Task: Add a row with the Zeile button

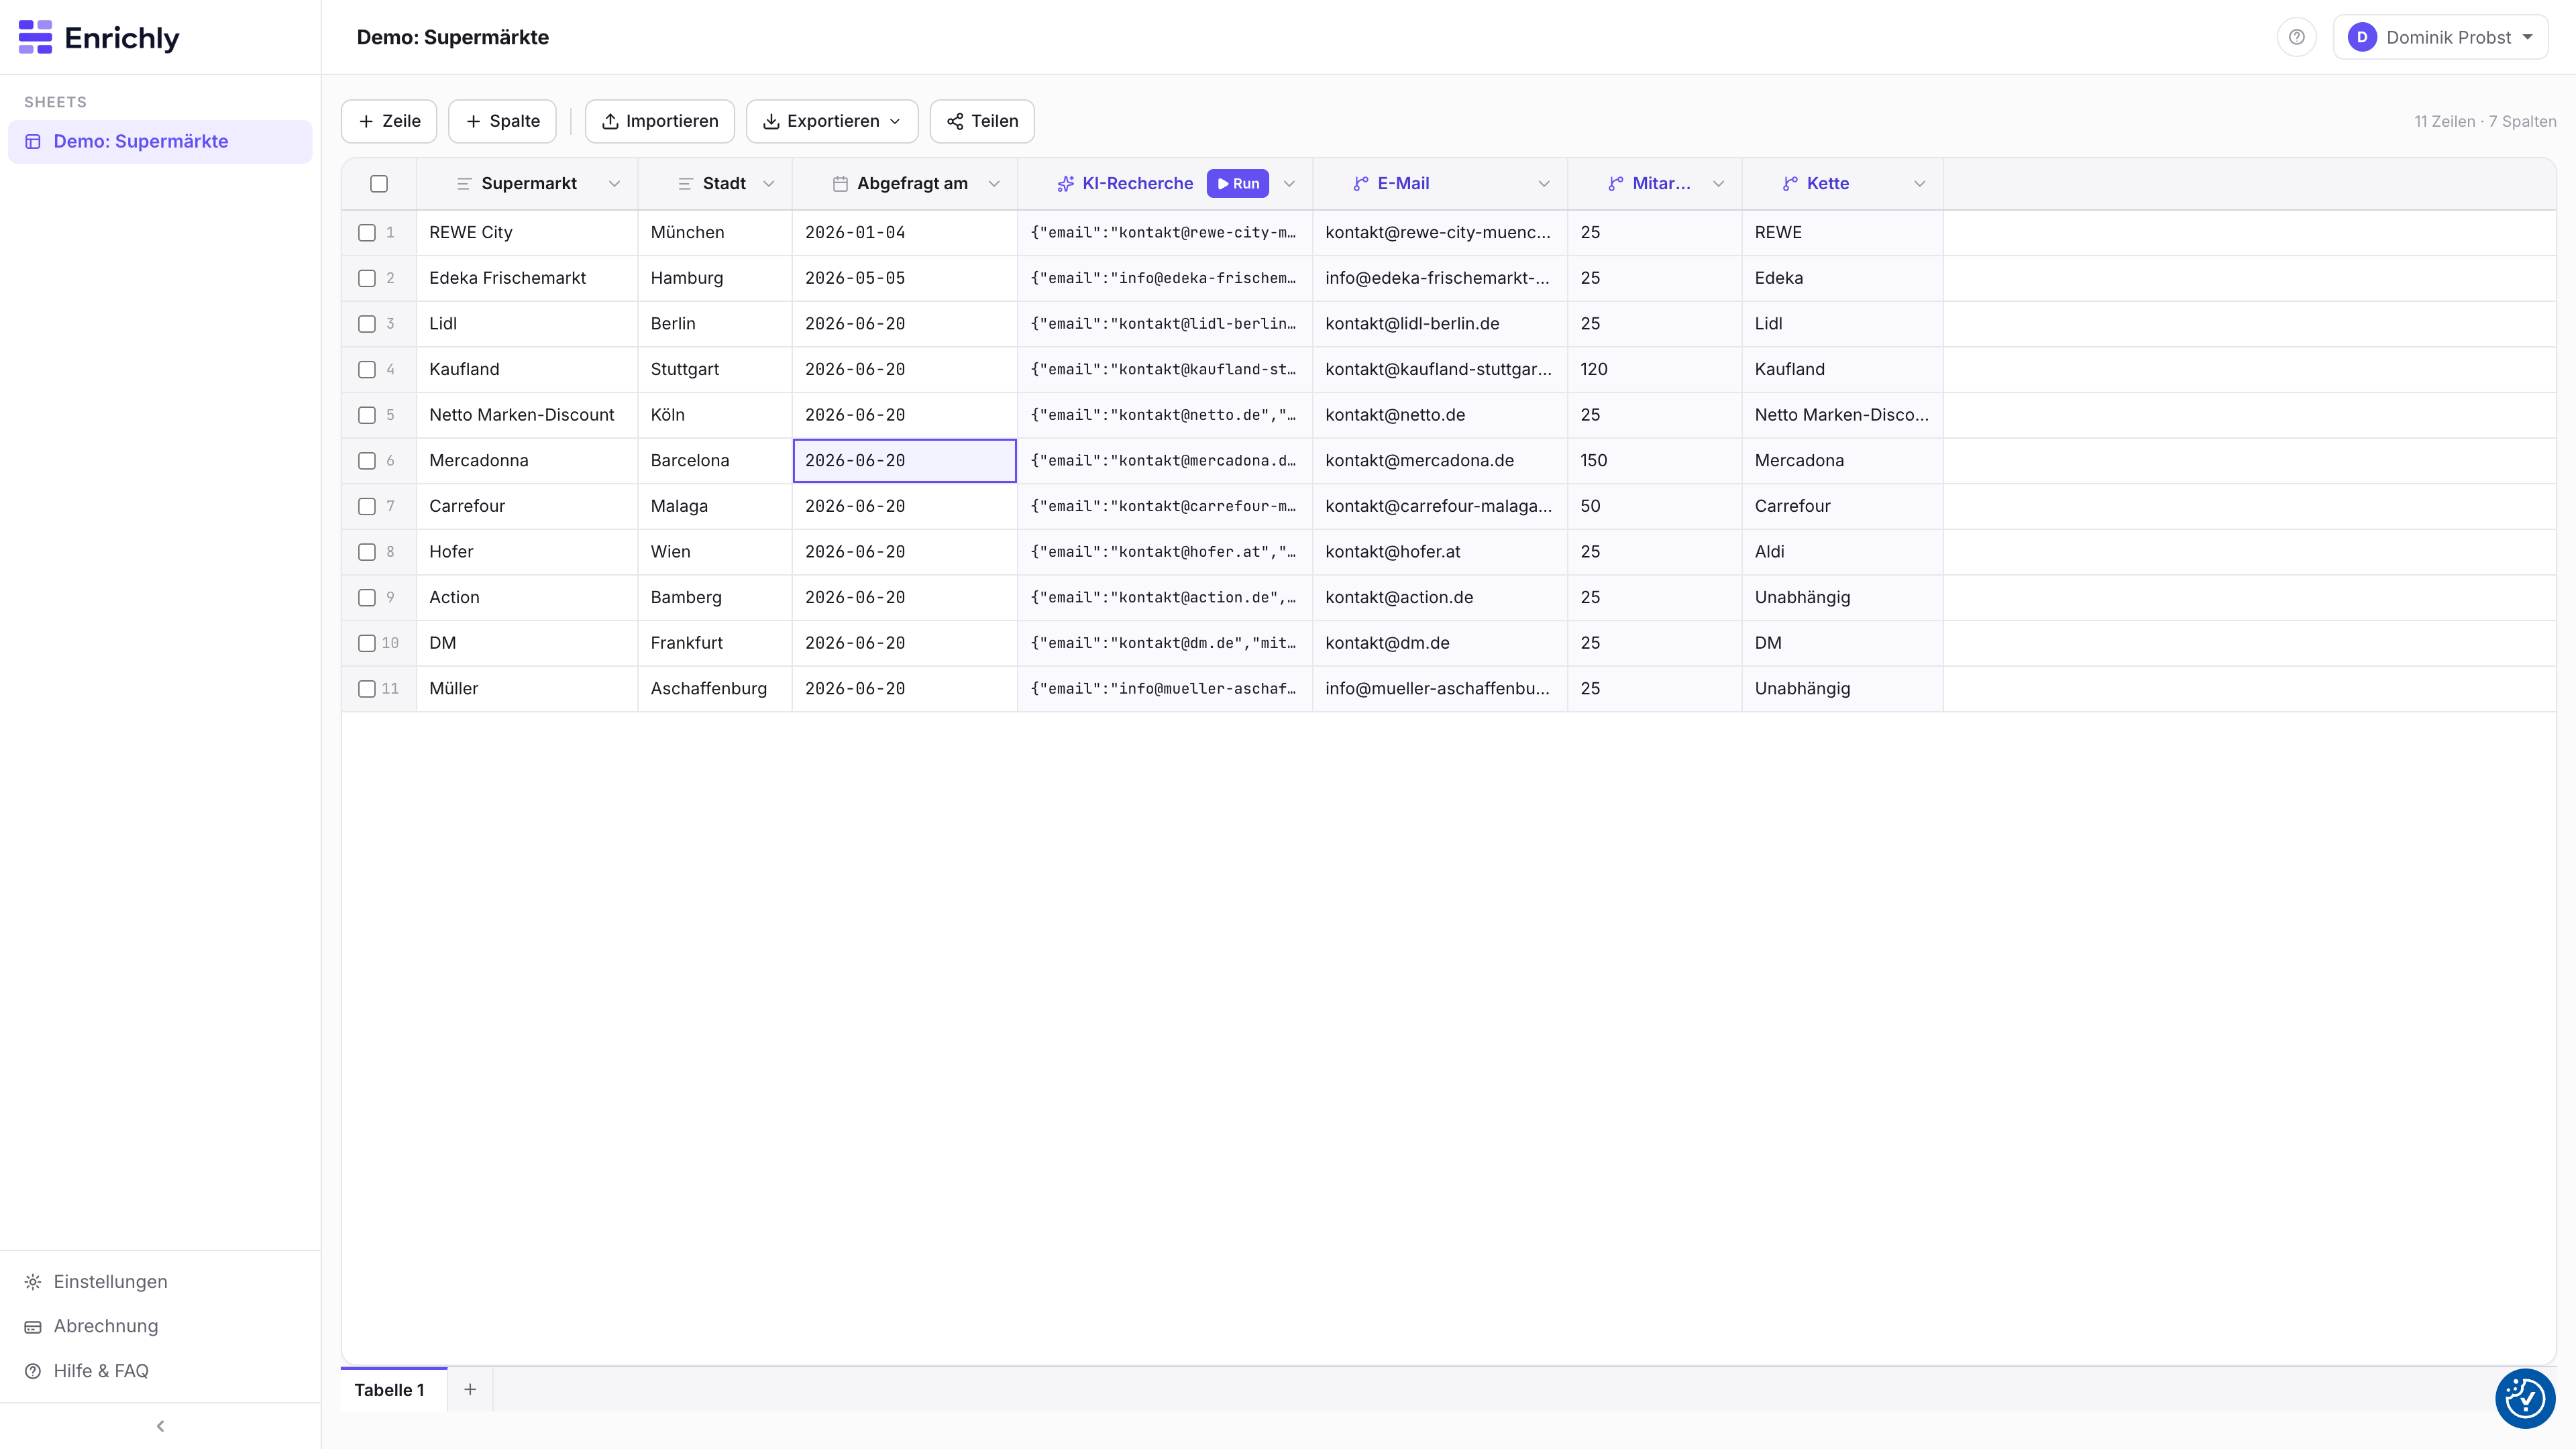Action: [x=389, y=121]
